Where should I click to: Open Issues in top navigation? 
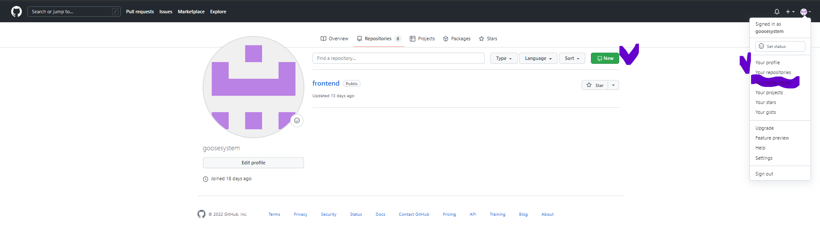pyautogui.click(x=166, y=12)
